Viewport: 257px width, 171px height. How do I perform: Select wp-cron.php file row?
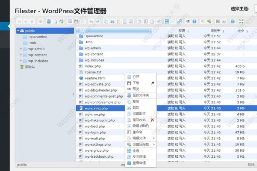click(166, 114)
